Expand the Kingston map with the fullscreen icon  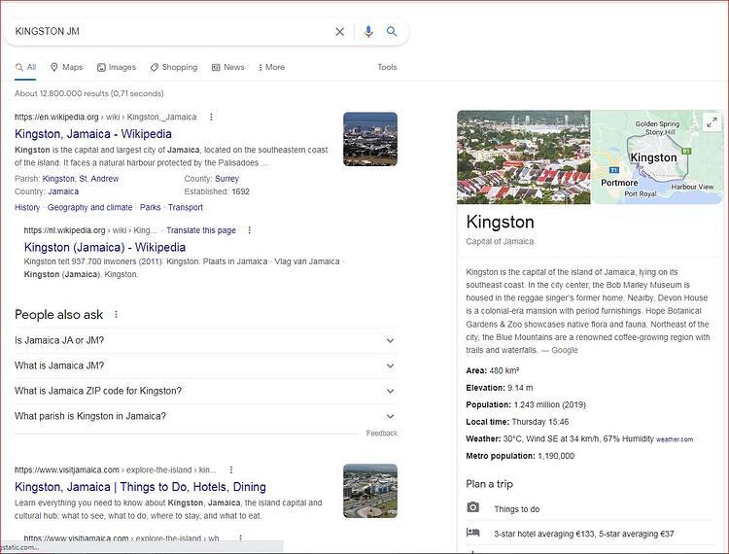pos(712,122)
